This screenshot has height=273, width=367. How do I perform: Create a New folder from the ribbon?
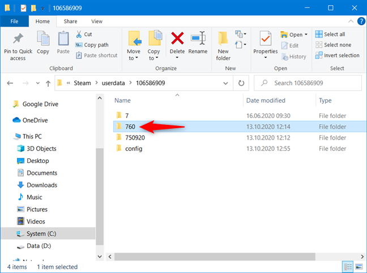(223, 45)
